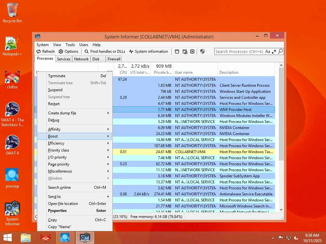
Task: Click the shield icon in the toolbar
Action: (x=202, y=51)
